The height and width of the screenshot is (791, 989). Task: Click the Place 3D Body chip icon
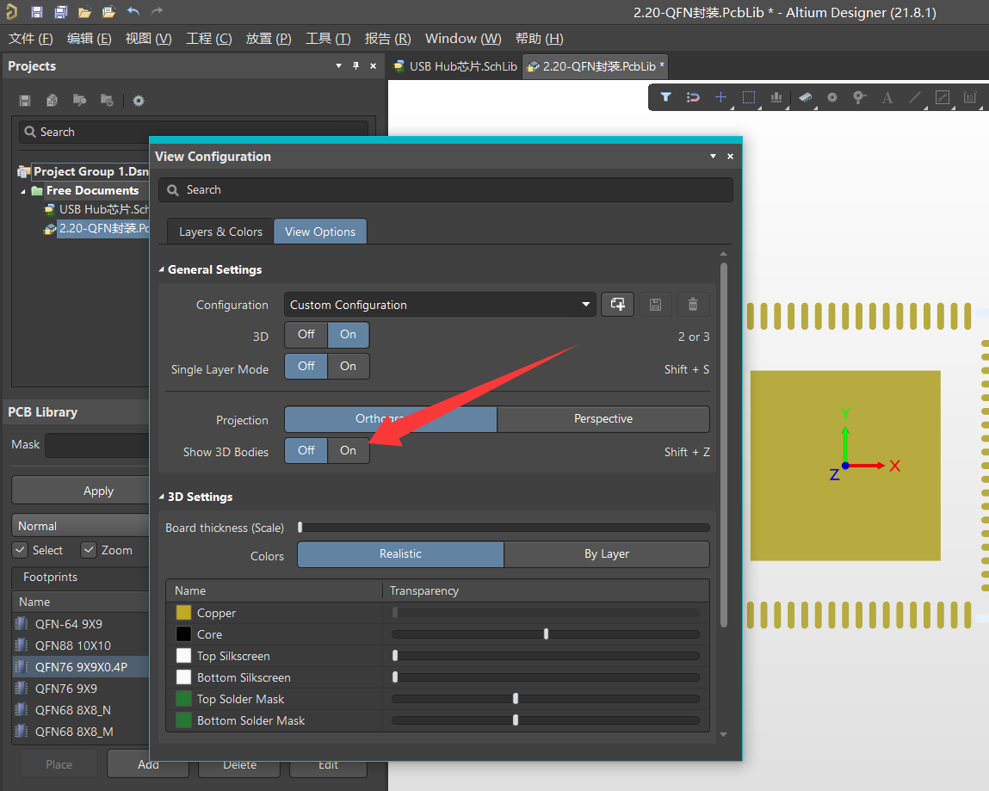(806, 97)
